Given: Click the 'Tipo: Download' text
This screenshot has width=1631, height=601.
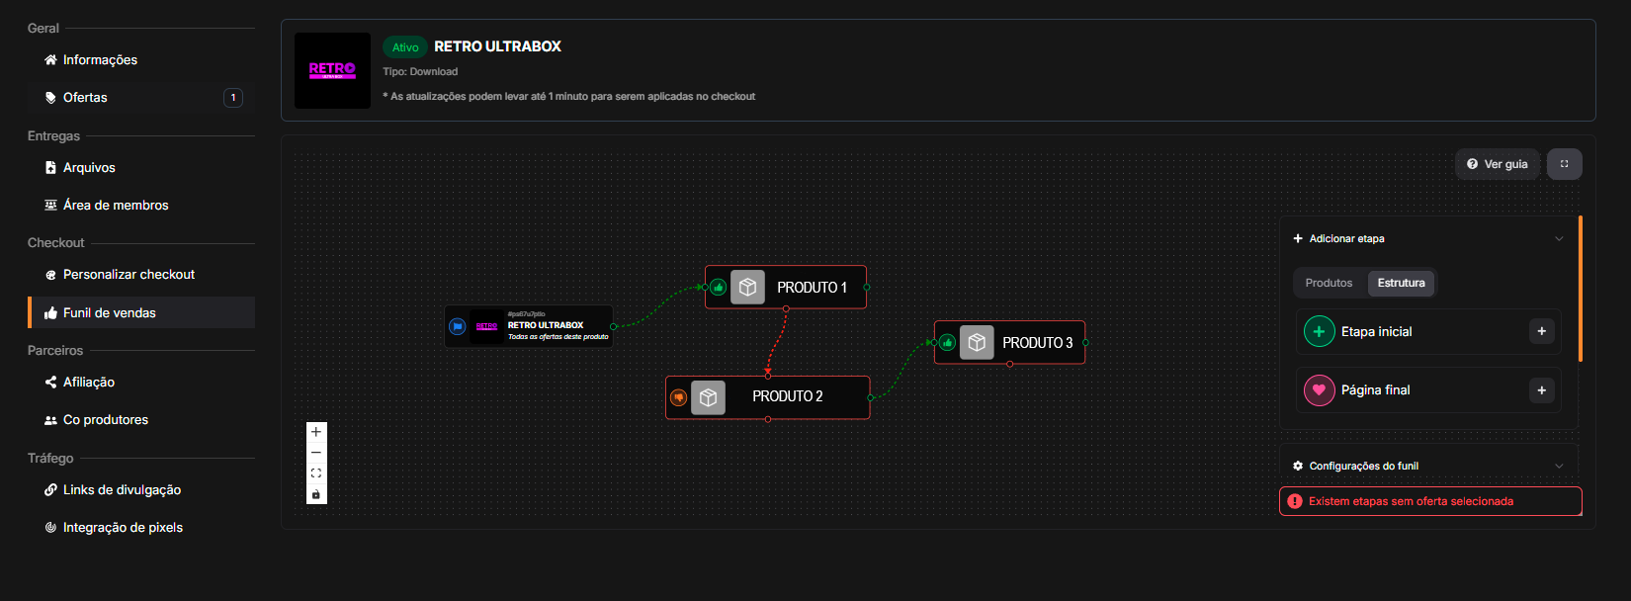Looking at the screenshot, I should point(420,72).
